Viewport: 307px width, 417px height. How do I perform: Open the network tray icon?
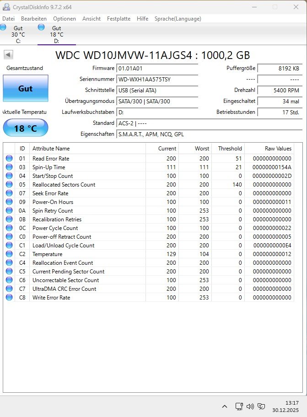click(239, 406)
